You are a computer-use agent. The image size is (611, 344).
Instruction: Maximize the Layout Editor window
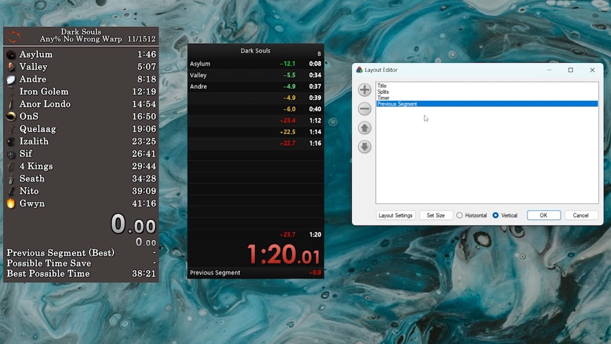point(570,70)
